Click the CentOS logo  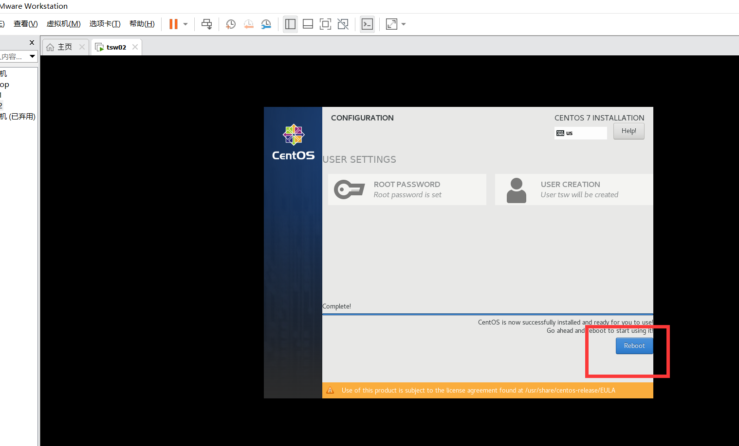(294, 142)
